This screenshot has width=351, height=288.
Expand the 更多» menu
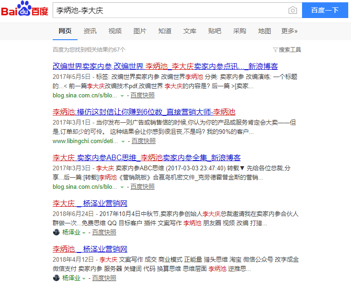pyautogui.click(x=289, y=31)
